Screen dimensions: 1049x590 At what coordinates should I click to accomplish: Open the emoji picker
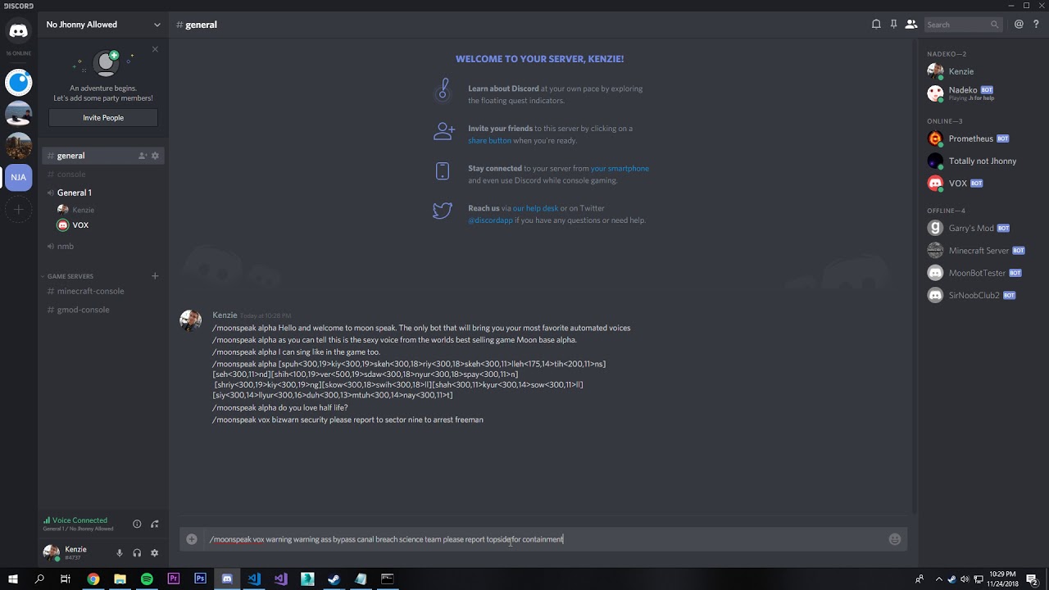tap(895, 539)
